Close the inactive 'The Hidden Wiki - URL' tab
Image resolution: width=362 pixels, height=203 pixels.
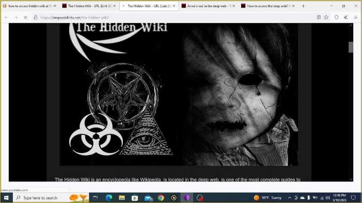click(114, 6)
